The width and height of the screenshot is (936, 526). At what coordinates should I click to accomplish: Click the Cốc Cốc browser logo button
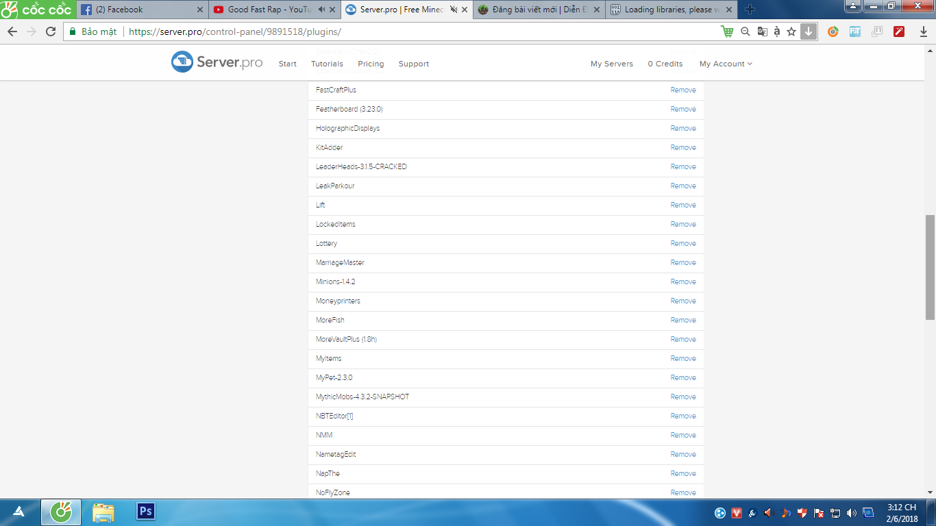36,10
